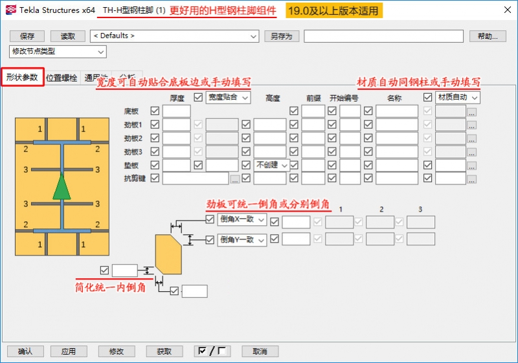Toggle 劲板1 thickness checkbox
The height and width of the screenshot is (363, 518).
pyautogui.click(x=155, y=124)
